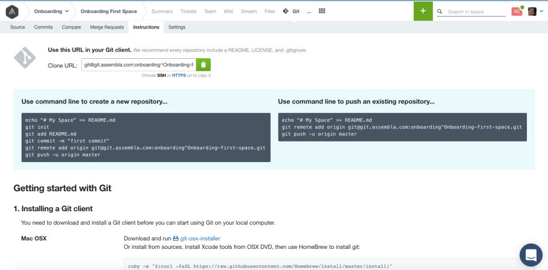
Task: Select the SSH clone URL option
Action: click(x=162, y=75)
